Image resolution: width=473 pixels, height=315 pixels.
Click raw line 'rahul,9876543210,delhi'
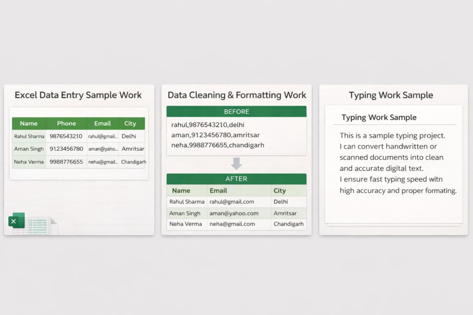click(x=208, y=125)
